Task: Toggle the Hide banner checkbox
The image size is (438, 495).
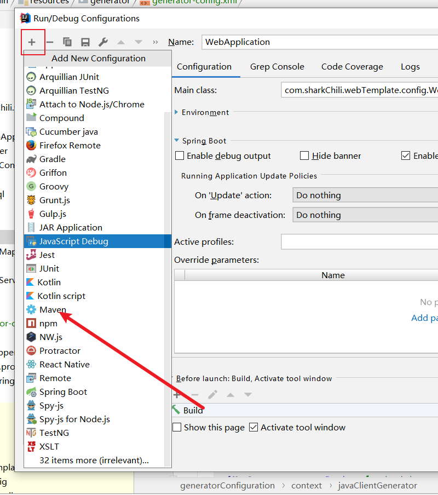Action: [x=304, y=156]
